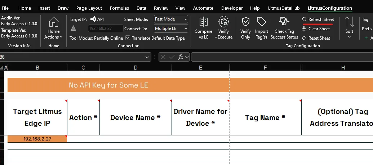373x165 pixels.
Task: Click the Reset Sheet button
Action: [x=316, y=38]
